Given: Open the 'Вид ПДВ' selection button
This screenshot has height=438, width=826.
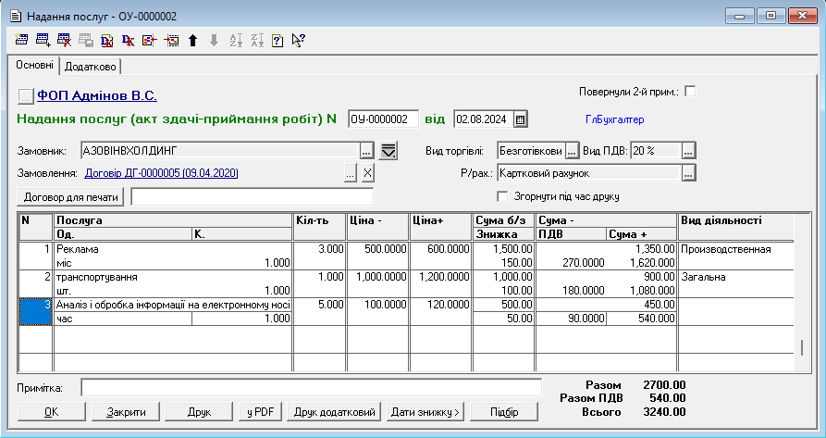Looking at the screenshot, I should (688, 150).
